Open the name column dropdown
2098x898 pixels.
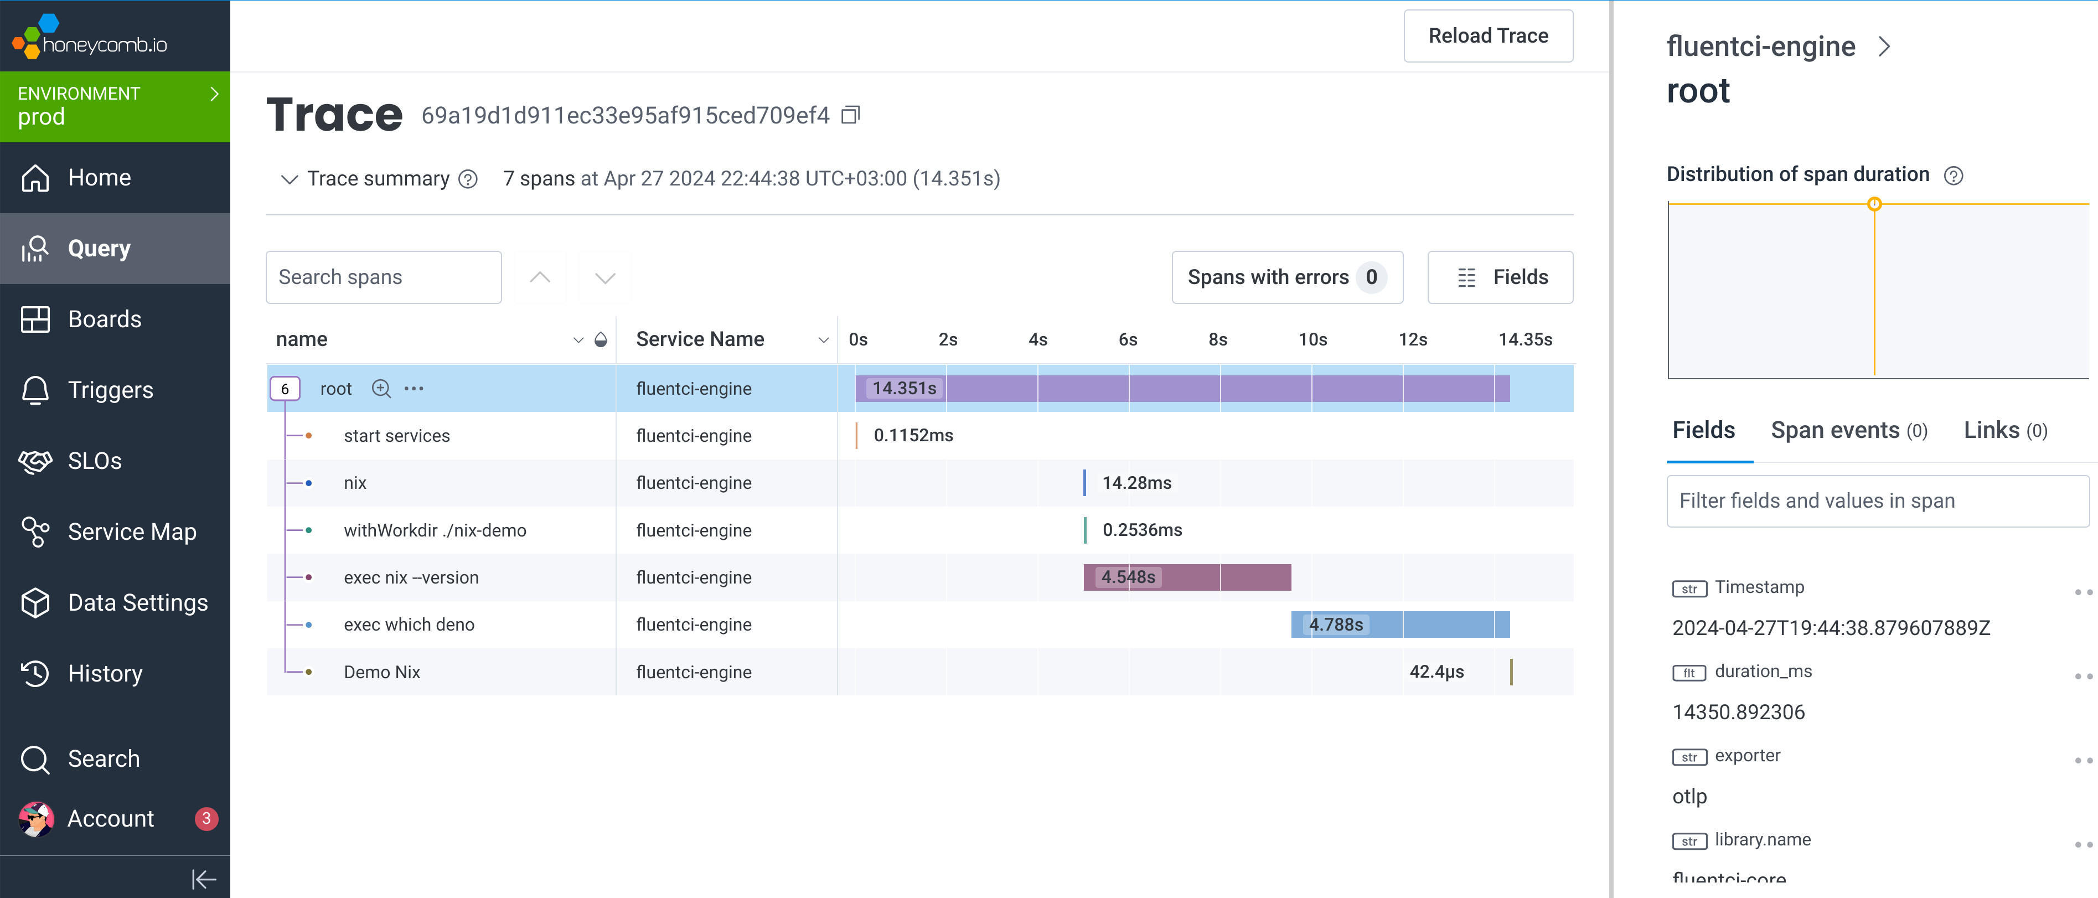click(577, 340)
